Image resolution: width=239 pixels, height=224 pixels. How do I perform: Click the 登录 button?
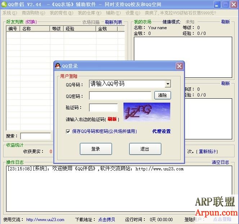(x=96, y=149)
